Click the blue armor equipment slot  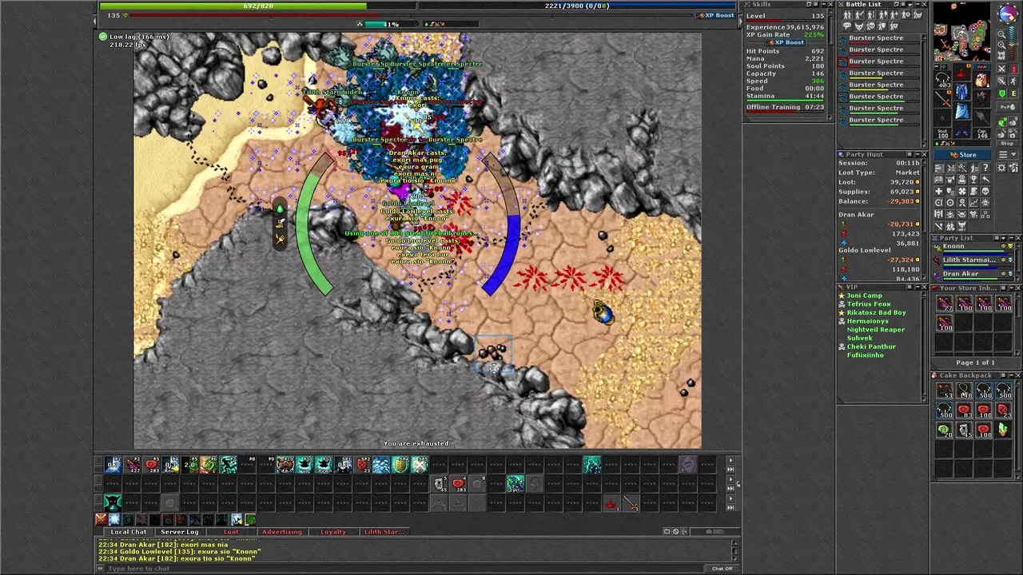click(962, 92)
